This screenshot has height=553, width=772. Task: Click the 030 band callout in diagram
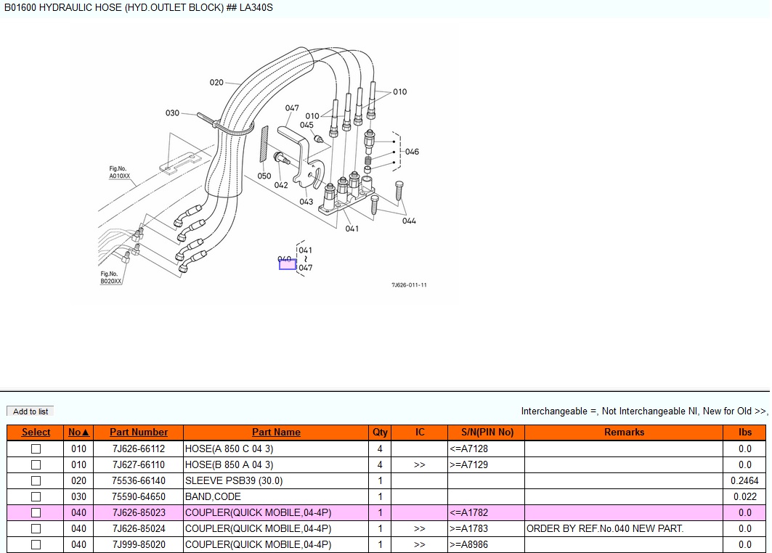click(172, 113)
